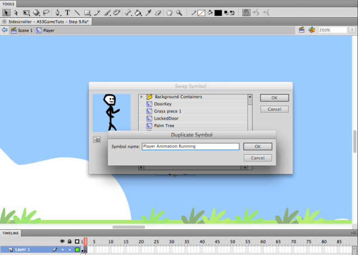
Task: Toggle Layer 1 green outline color square
Action: coord(77,250)
